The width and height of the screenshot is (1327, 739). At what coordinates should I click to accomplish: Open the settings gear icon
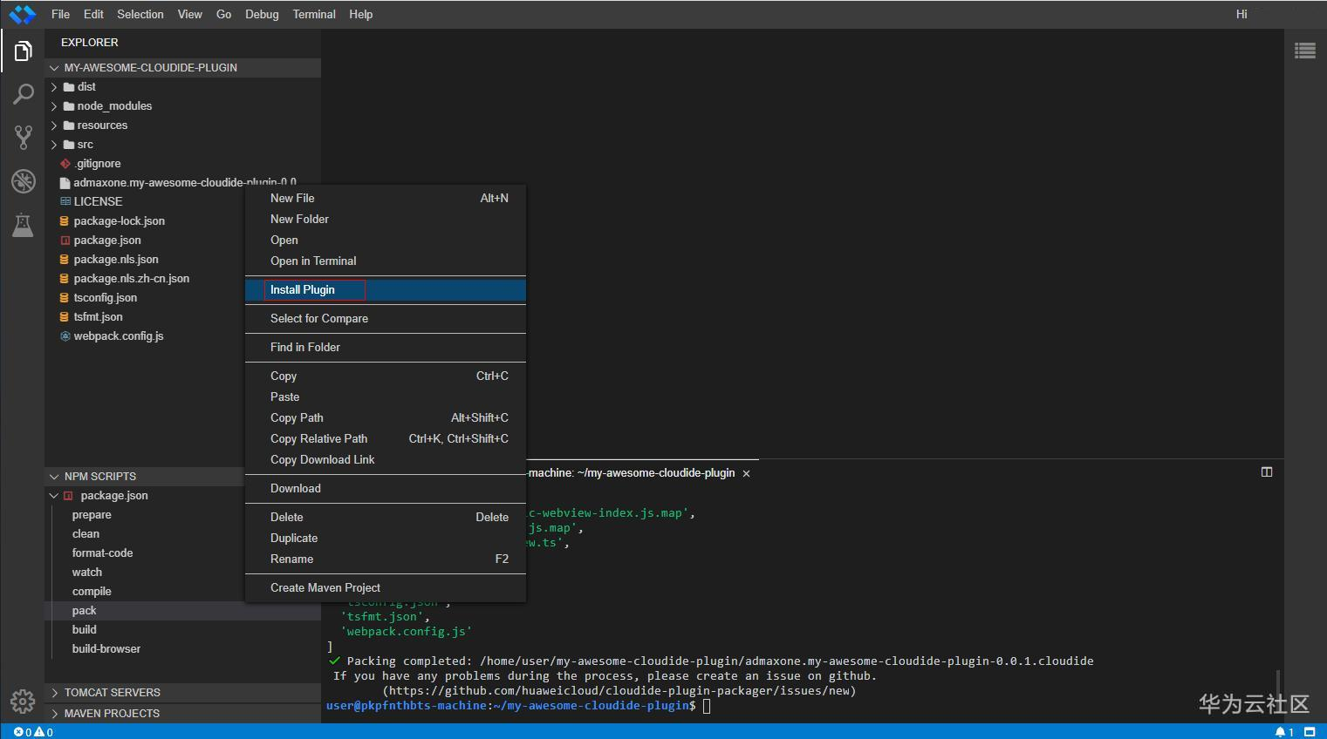click(23, 701)
